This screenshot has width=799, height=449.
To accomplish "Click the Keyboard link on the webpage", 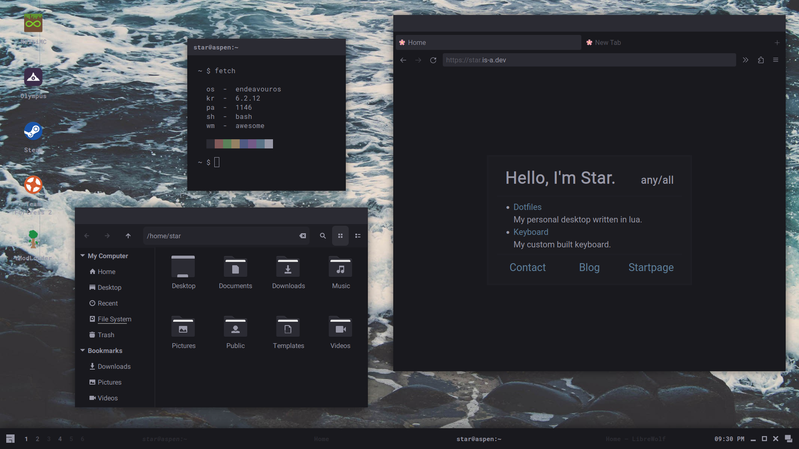I will tap(531, 232).
